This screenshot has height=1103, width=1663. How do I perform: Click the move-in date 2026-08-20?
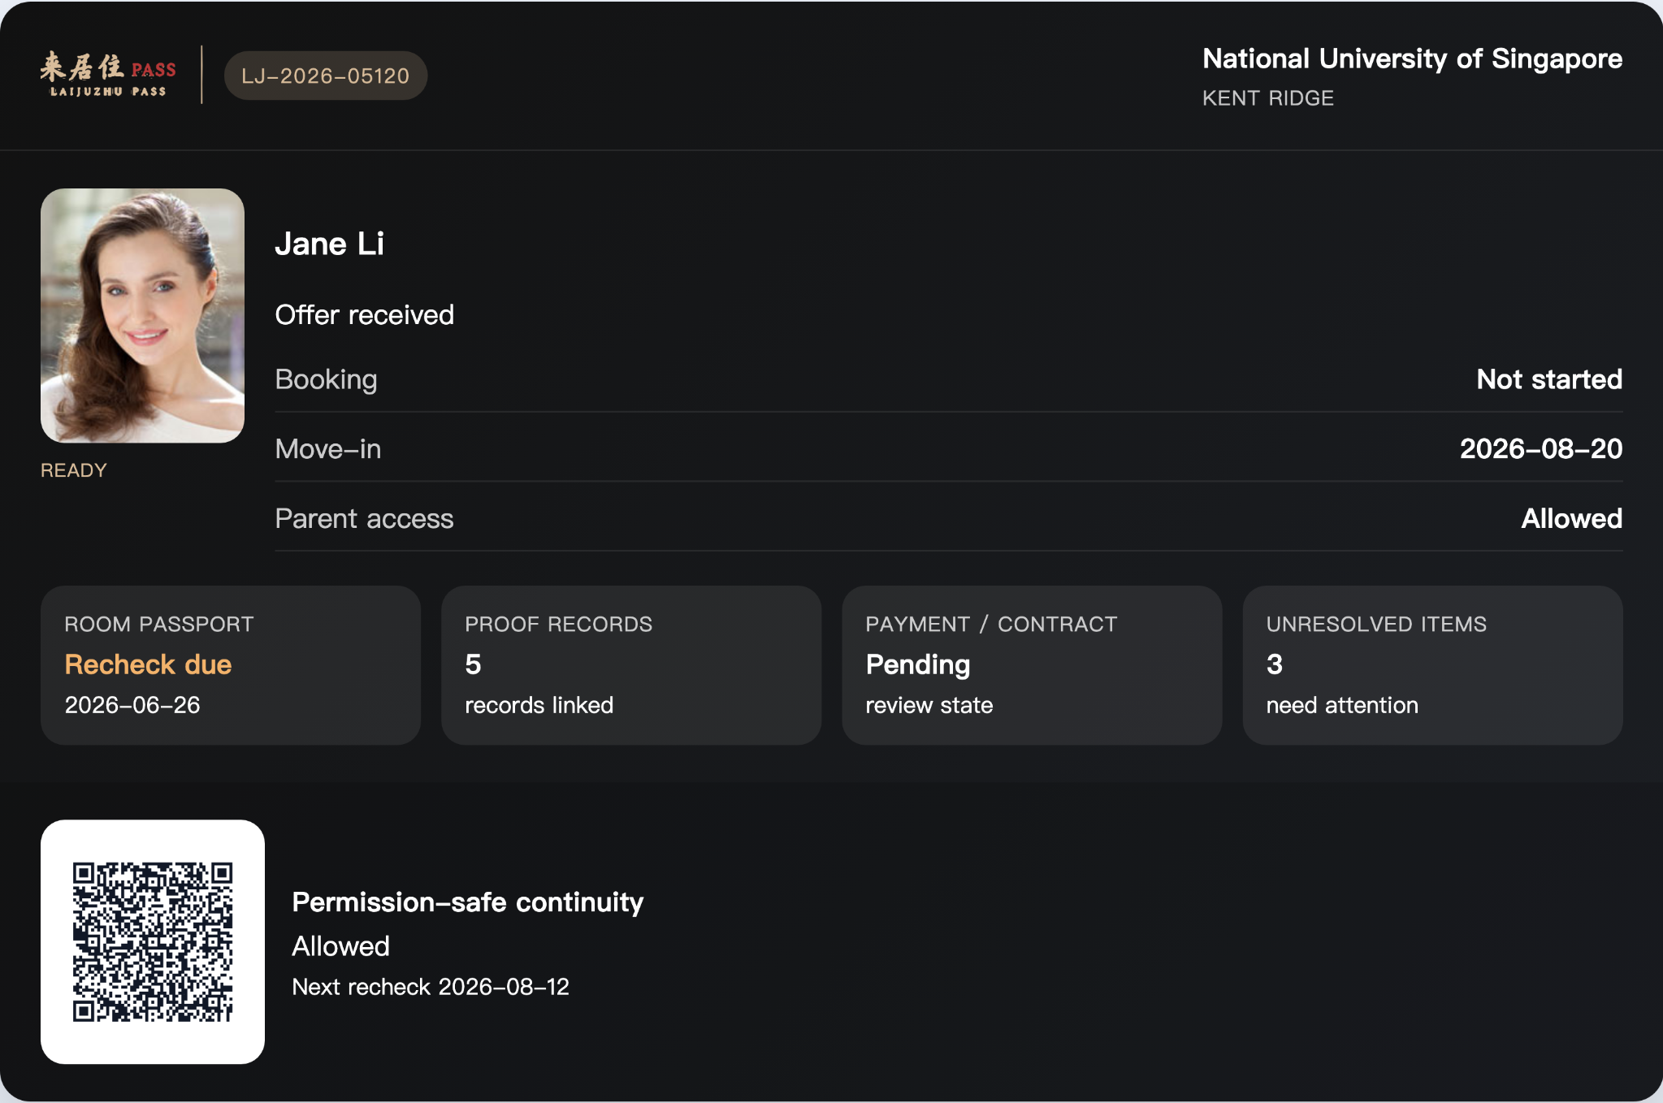click(x=1541, y=448)
